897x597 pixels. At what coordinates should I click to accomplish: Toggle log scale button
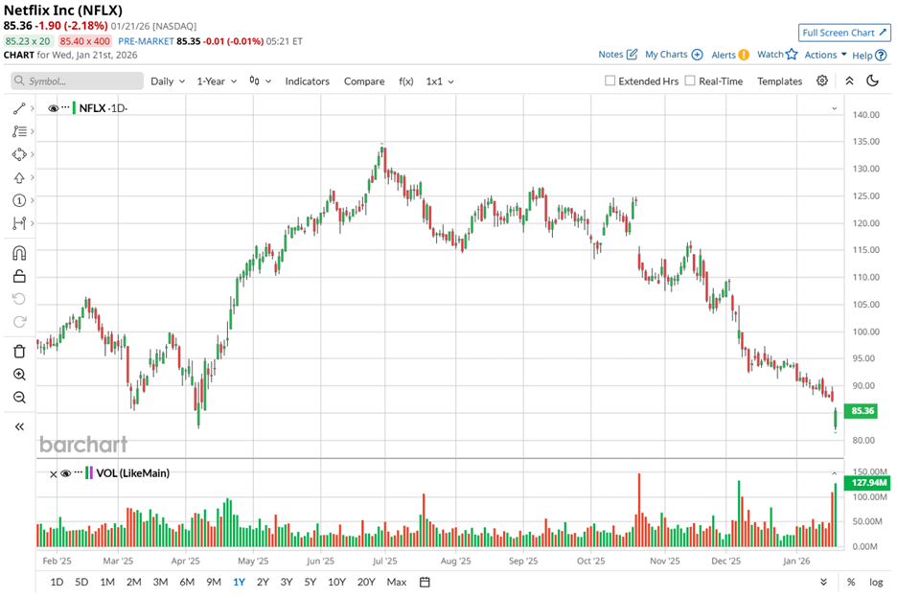(x=876, y=582)
